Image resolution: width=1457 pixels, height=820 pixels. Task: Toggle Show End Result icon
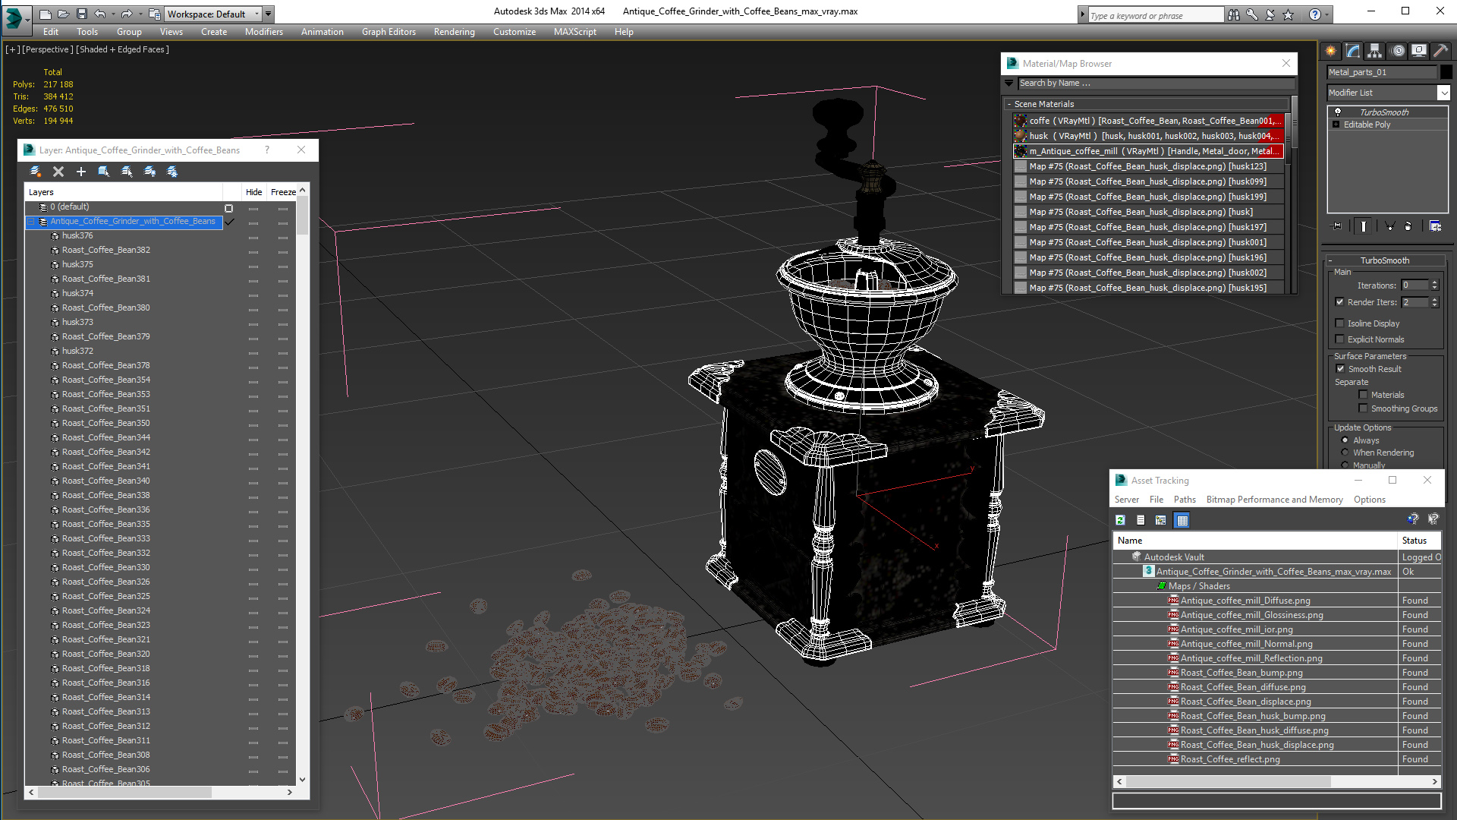coord(1364,226)
